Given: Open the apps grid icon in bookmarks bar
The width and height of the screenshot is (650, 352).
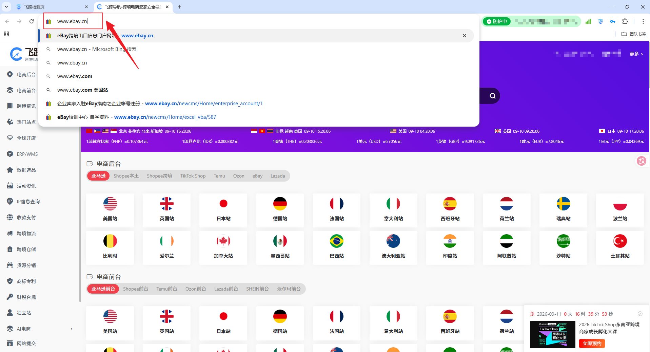Looking at the screenshot, I should (6, 34).
